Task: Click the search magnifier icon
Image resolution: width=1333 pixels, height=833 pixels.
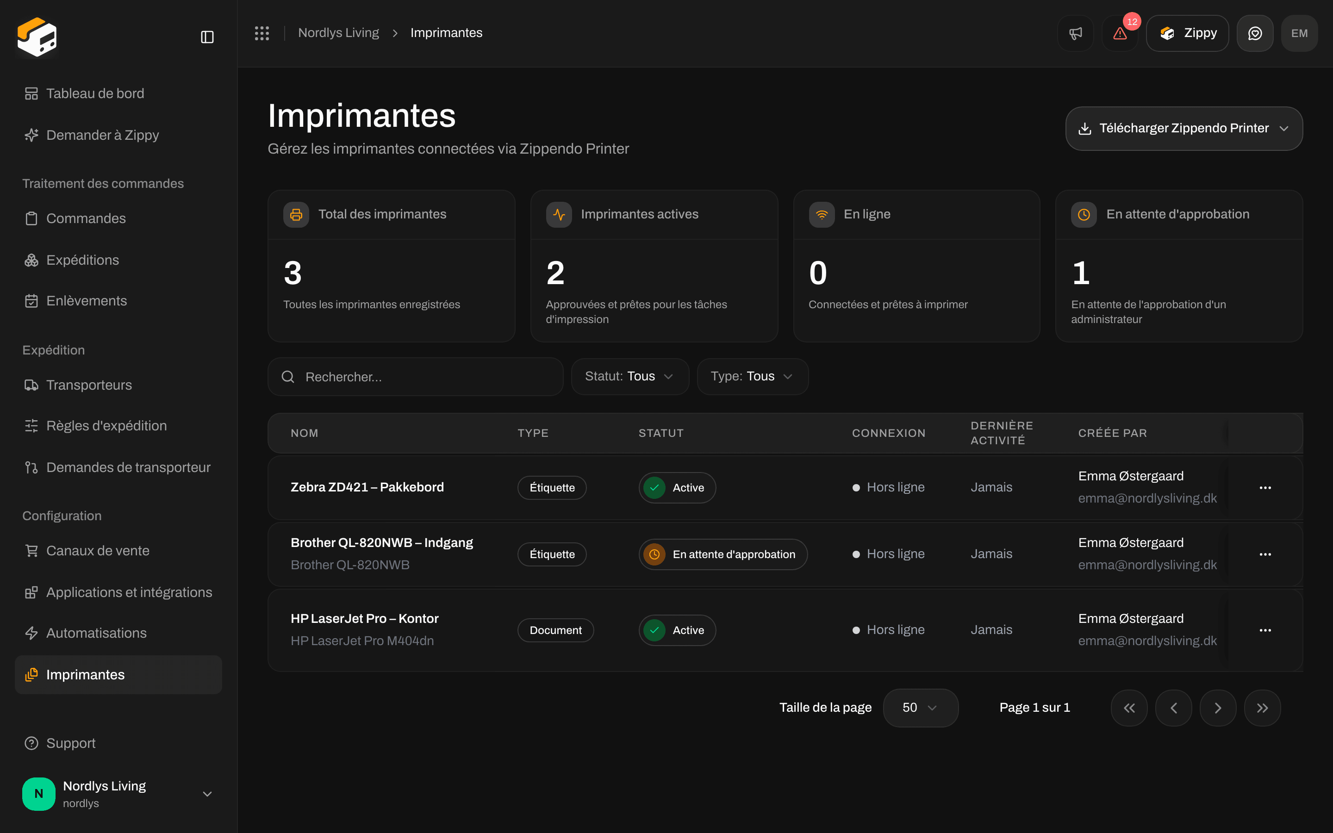Action: tap(288, 377)
